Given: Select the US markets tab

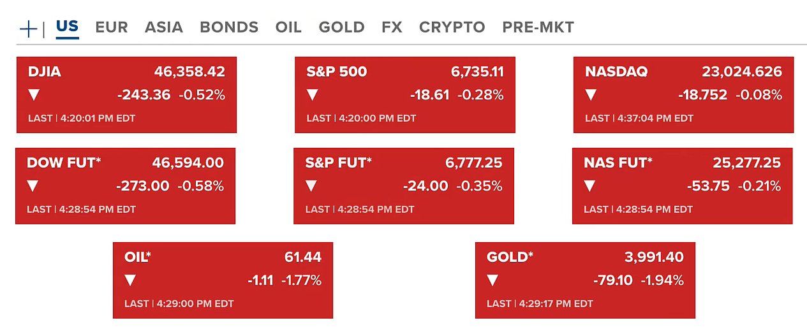Looking at the screenshot, I should click(67, 27).
